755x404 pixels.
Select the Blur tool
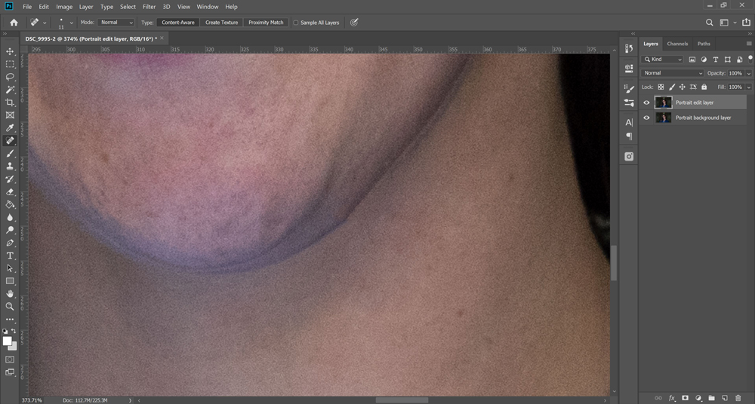click(x=10, y=217)
